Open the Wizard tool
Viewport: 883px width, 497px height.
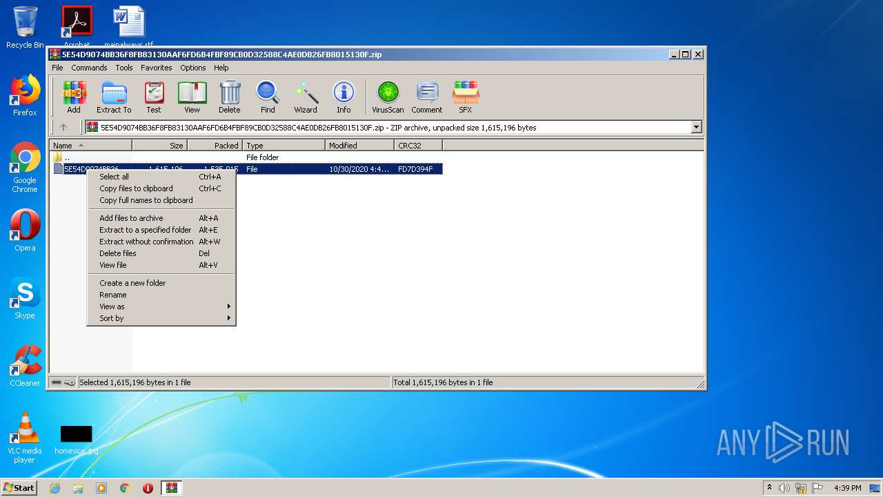[306, 97]
